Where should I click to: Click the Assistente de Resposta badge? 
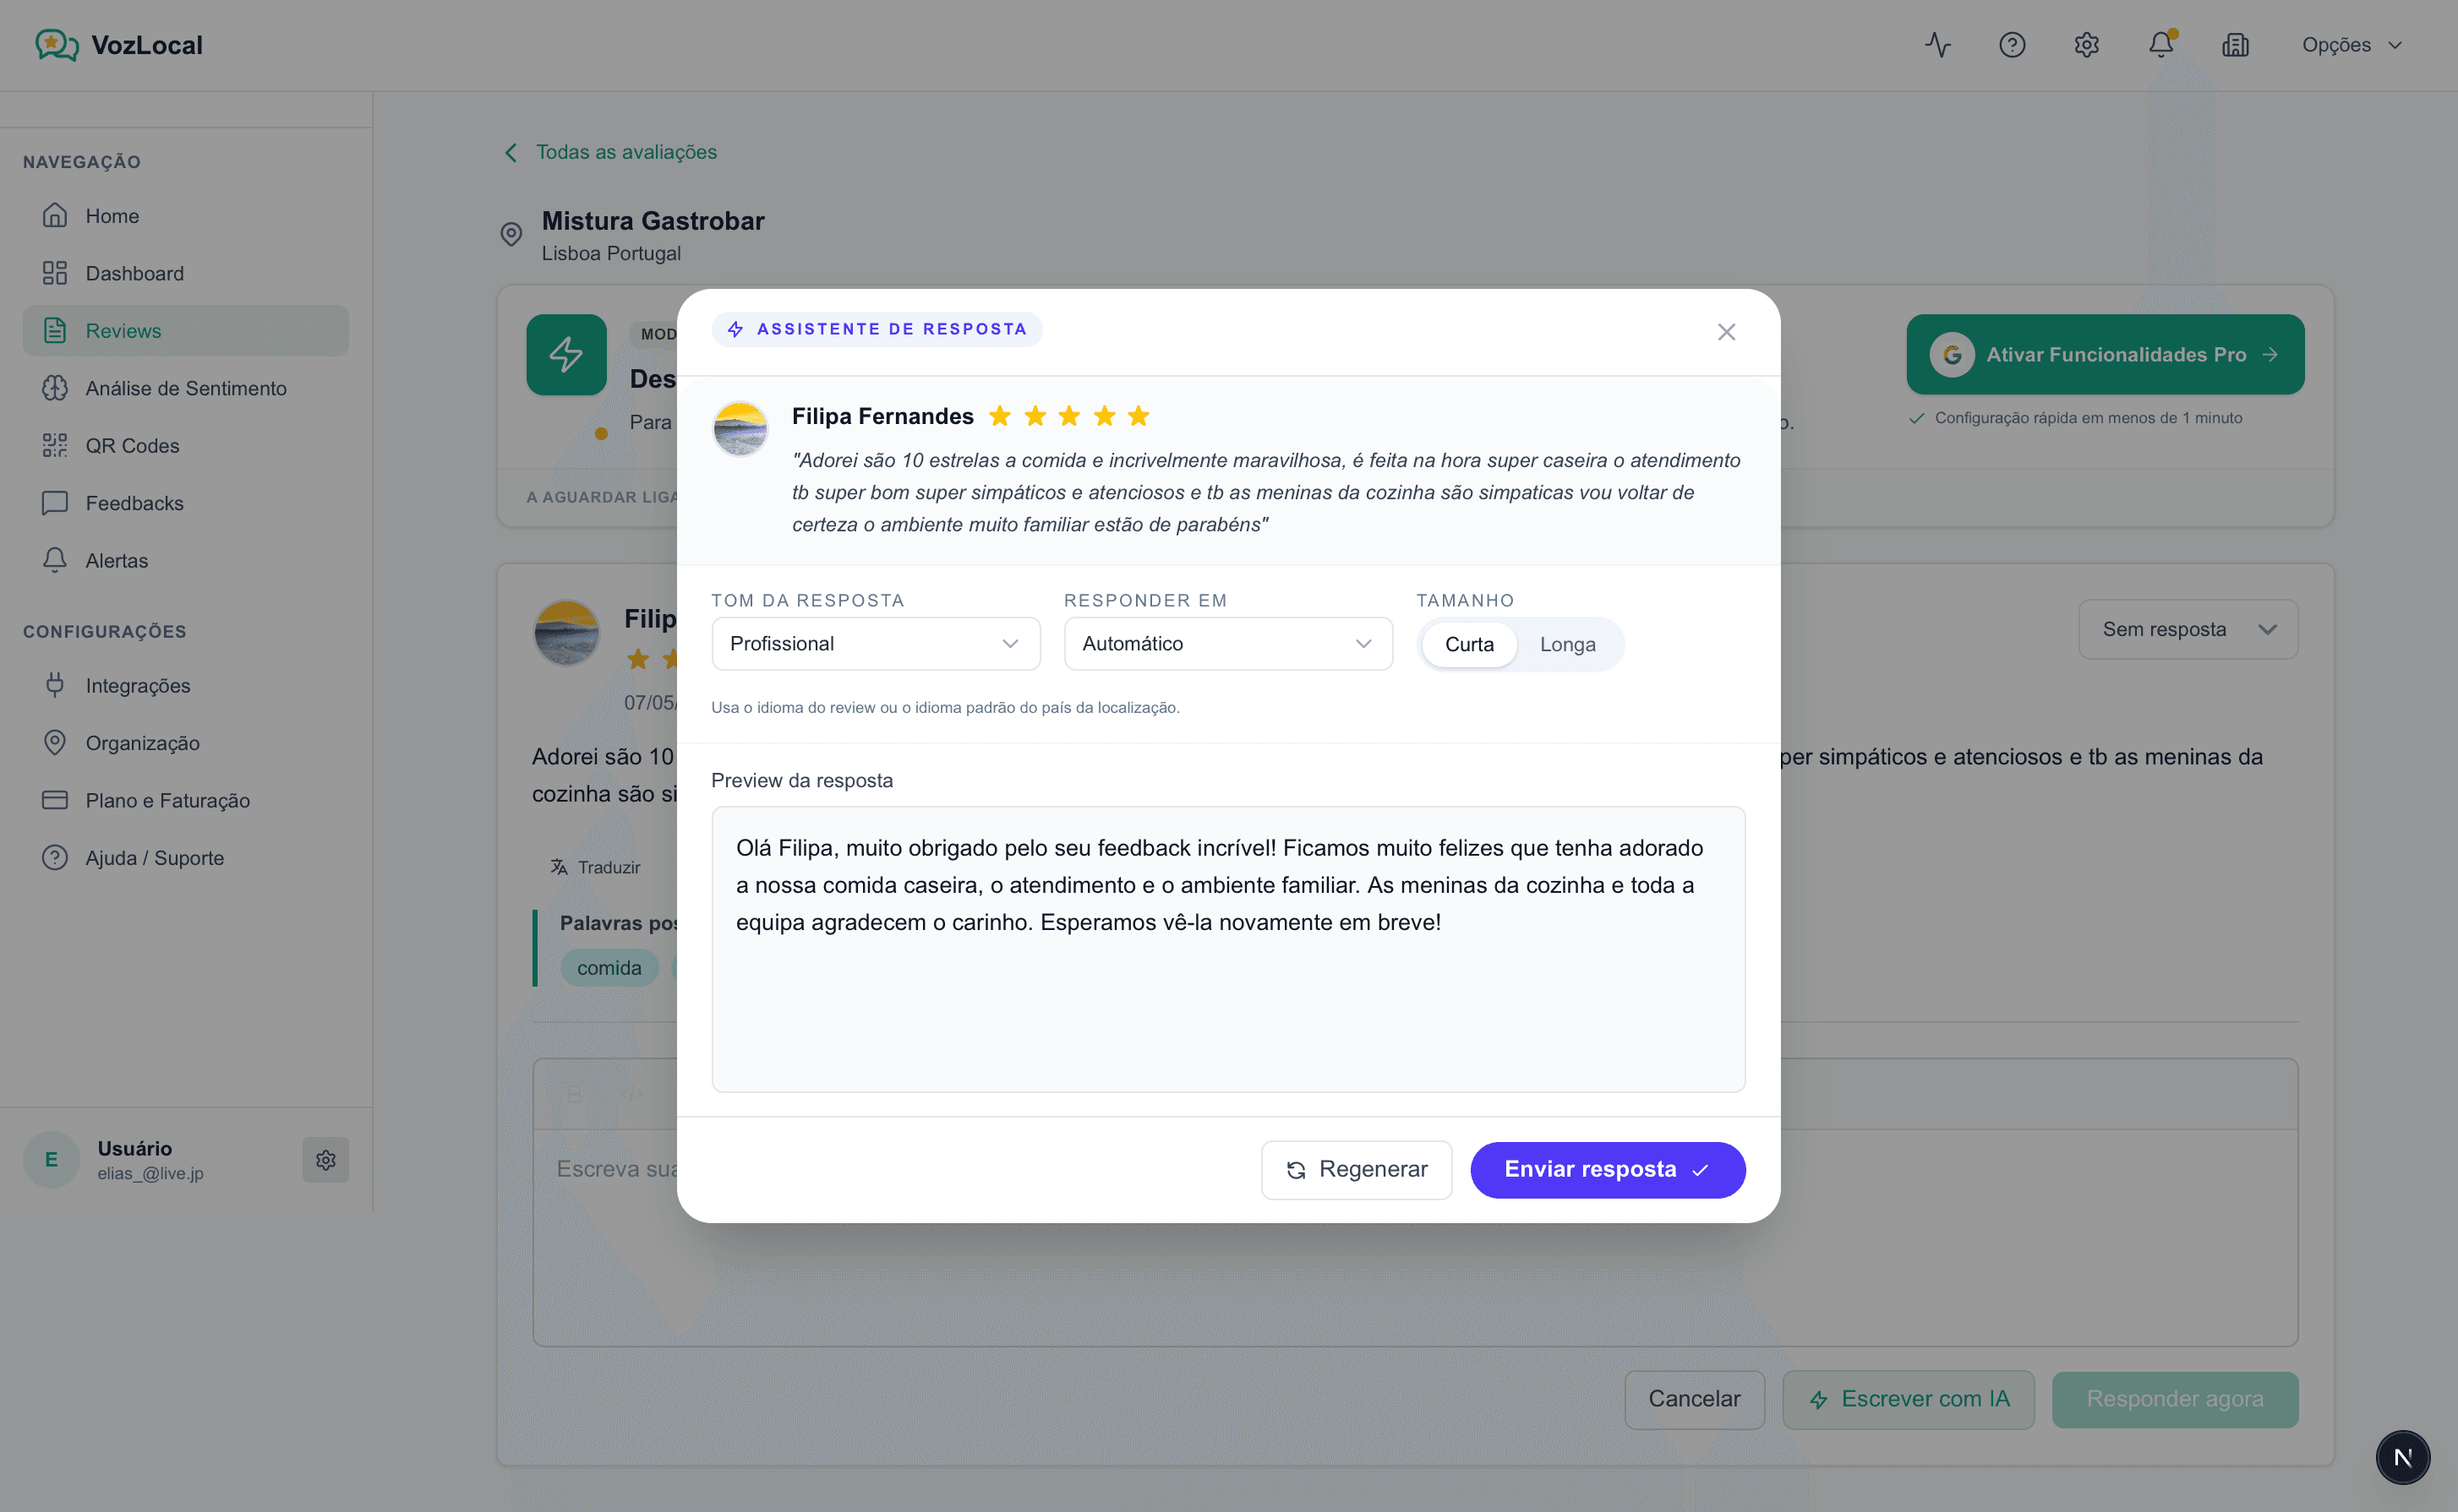[877, 330]
